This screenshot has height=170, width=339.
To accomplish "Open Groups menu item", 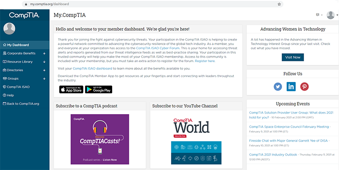I will pos(25,78).
